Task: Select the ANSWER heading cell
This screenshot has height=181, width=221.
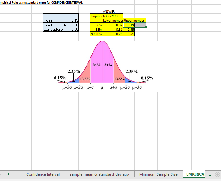Action: [113, 12]
